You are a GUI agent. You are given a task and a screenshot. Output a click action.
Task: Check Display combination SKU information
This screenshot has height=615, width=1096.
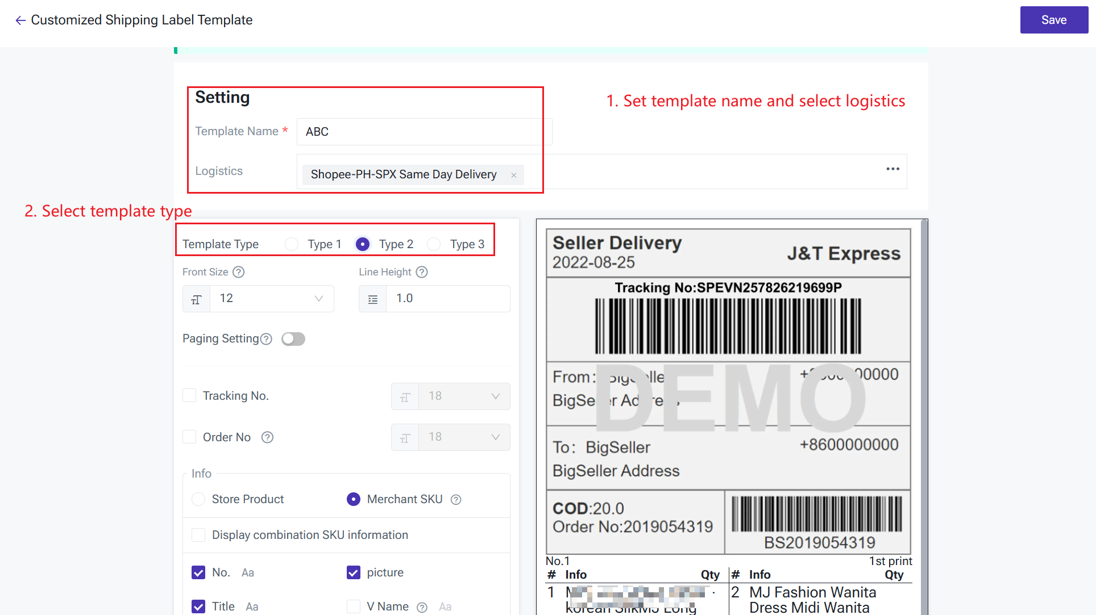(x=198, y=535)
